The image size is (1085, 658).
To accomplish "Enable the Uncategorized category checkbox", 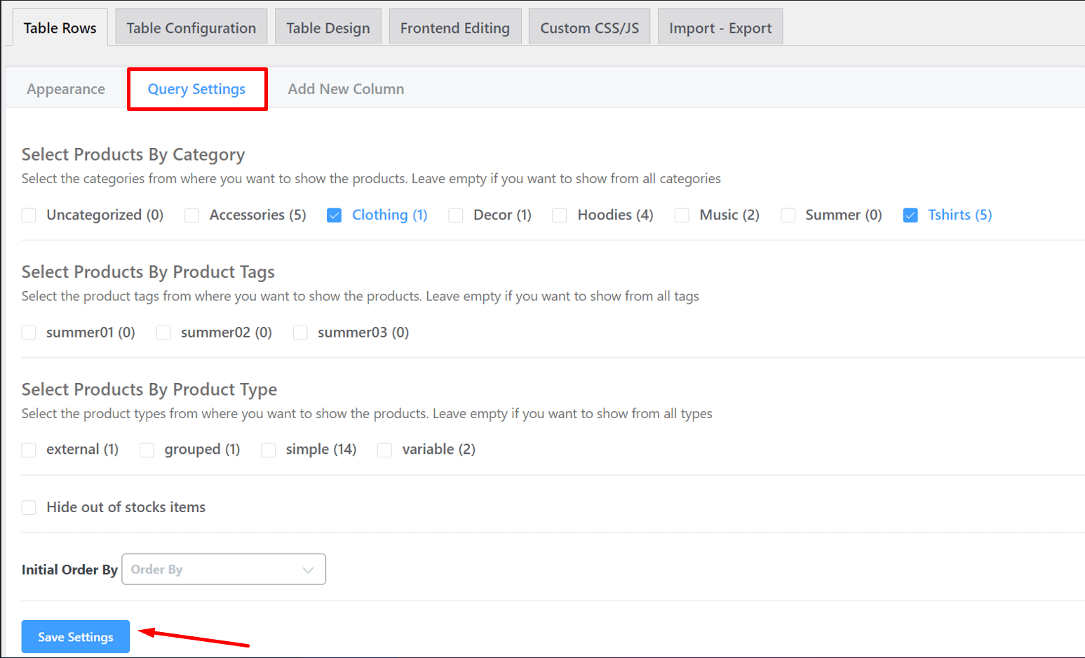I will point(28,215).
